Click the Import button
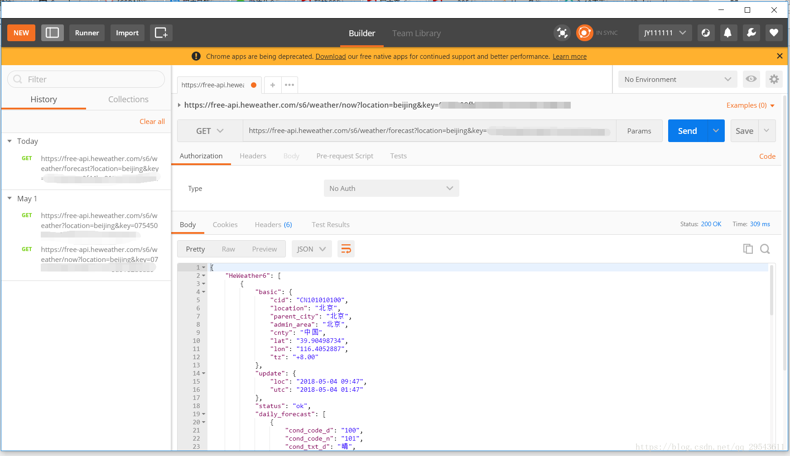Image resolution: width=790 pixels, height=456 pixels. (127, 33)
